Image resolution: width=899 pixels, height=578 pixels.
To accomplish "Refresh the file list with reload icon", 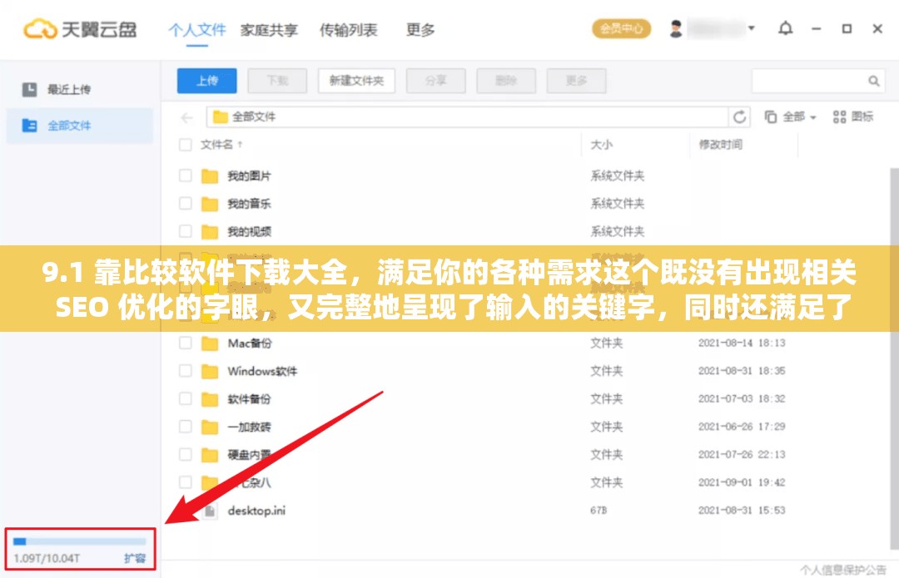I will 740,117.
